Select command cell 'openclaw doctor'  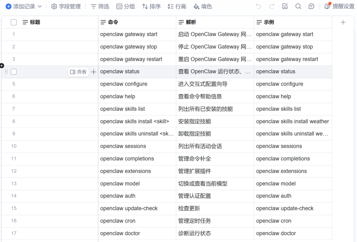pos(137,234)
